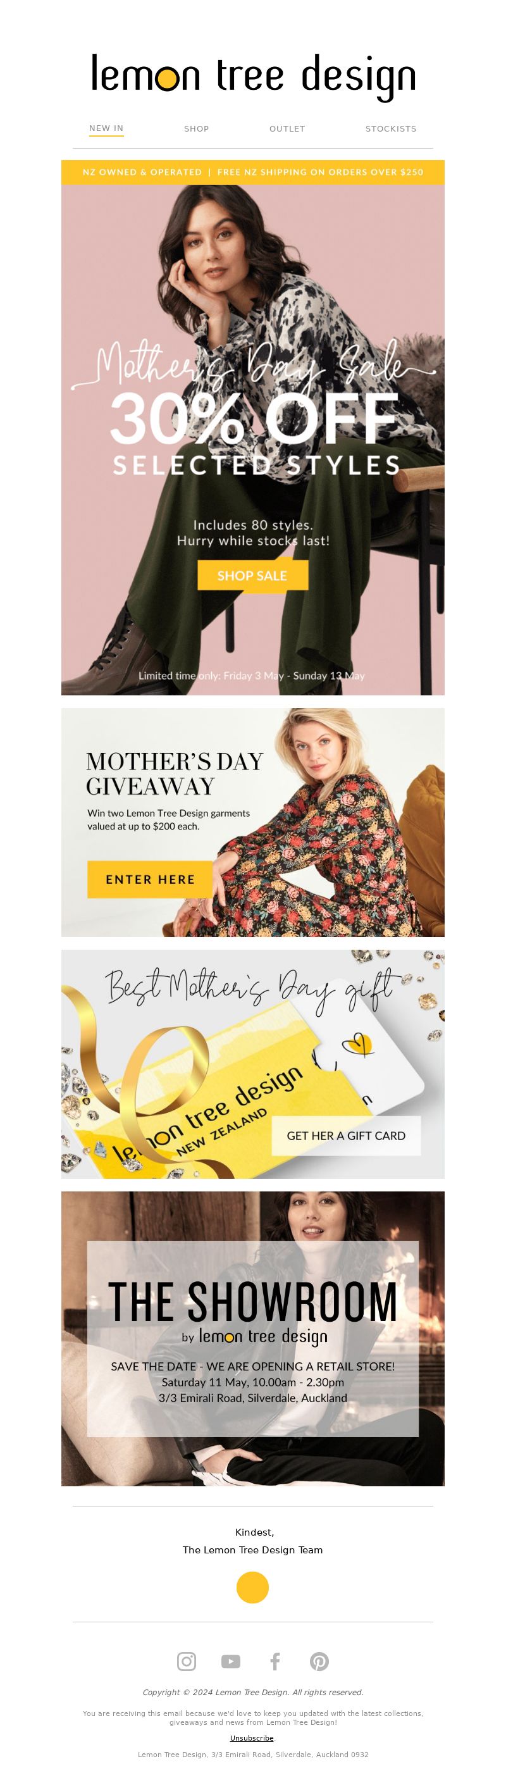This screenshot has width=506, height=1790.
Task: Click the yellow lemon circle below signature
Action: coord(252,1587)
